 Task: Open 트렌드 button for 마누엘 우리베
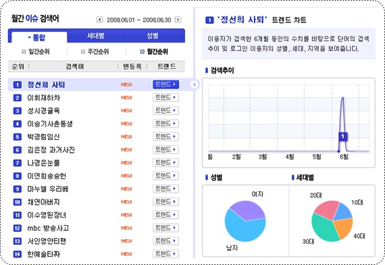pyautogui.click(x=165, y=189)
